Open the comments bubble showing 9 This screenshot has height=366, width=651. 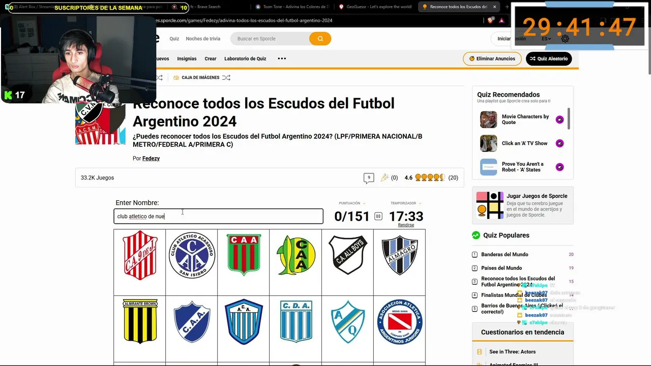pyautogui.click(x=369, y=178)
